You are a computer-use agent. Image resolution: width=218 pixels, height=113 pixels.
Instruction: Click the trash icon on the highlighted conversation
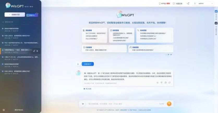click(37, 51)
